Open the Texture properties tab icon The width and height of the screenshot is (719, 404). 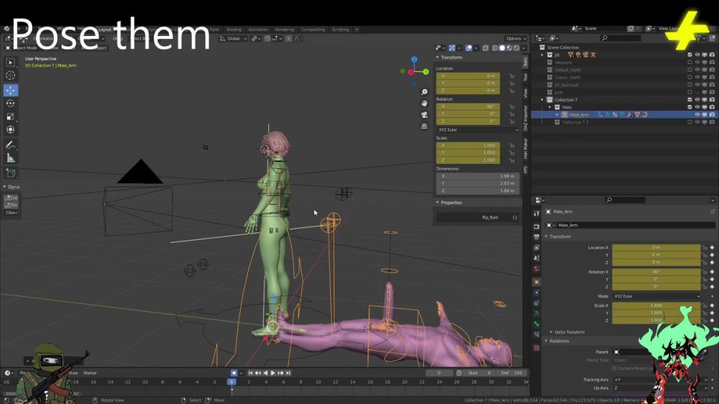click(536, 348)
